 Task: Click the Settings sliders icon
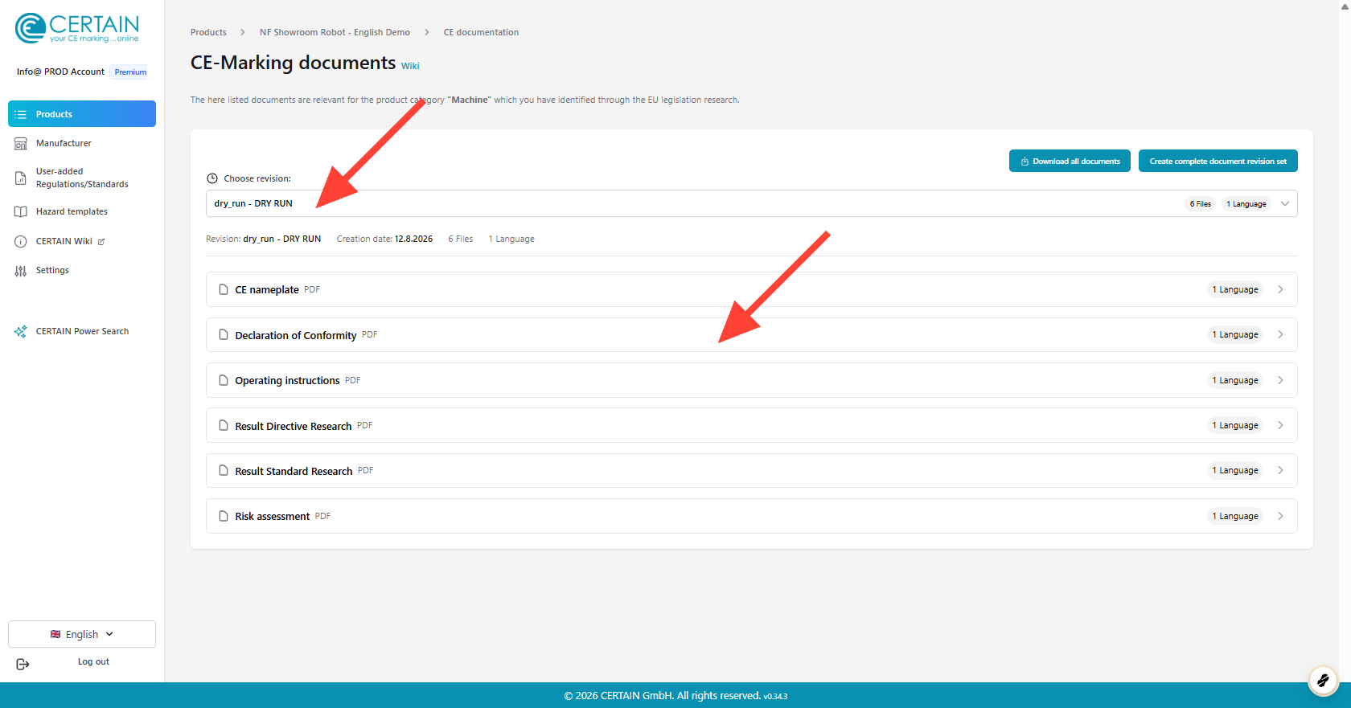(x=21, y=271)
